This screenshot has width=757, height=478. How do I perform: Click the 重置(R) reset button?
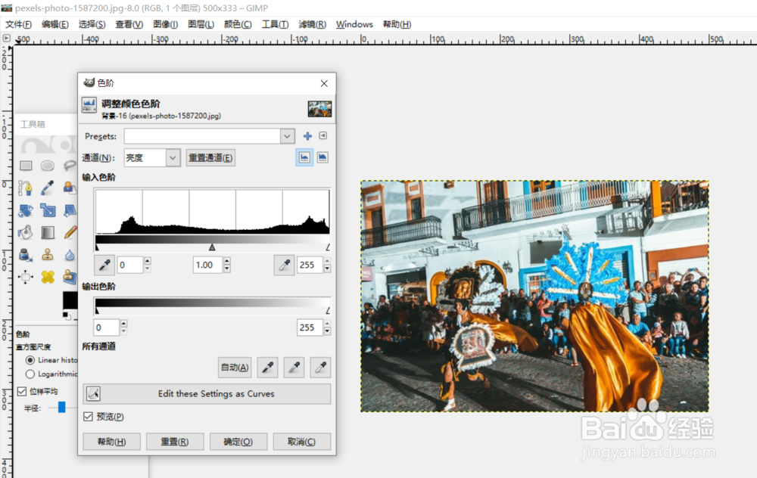pos(175,442)
